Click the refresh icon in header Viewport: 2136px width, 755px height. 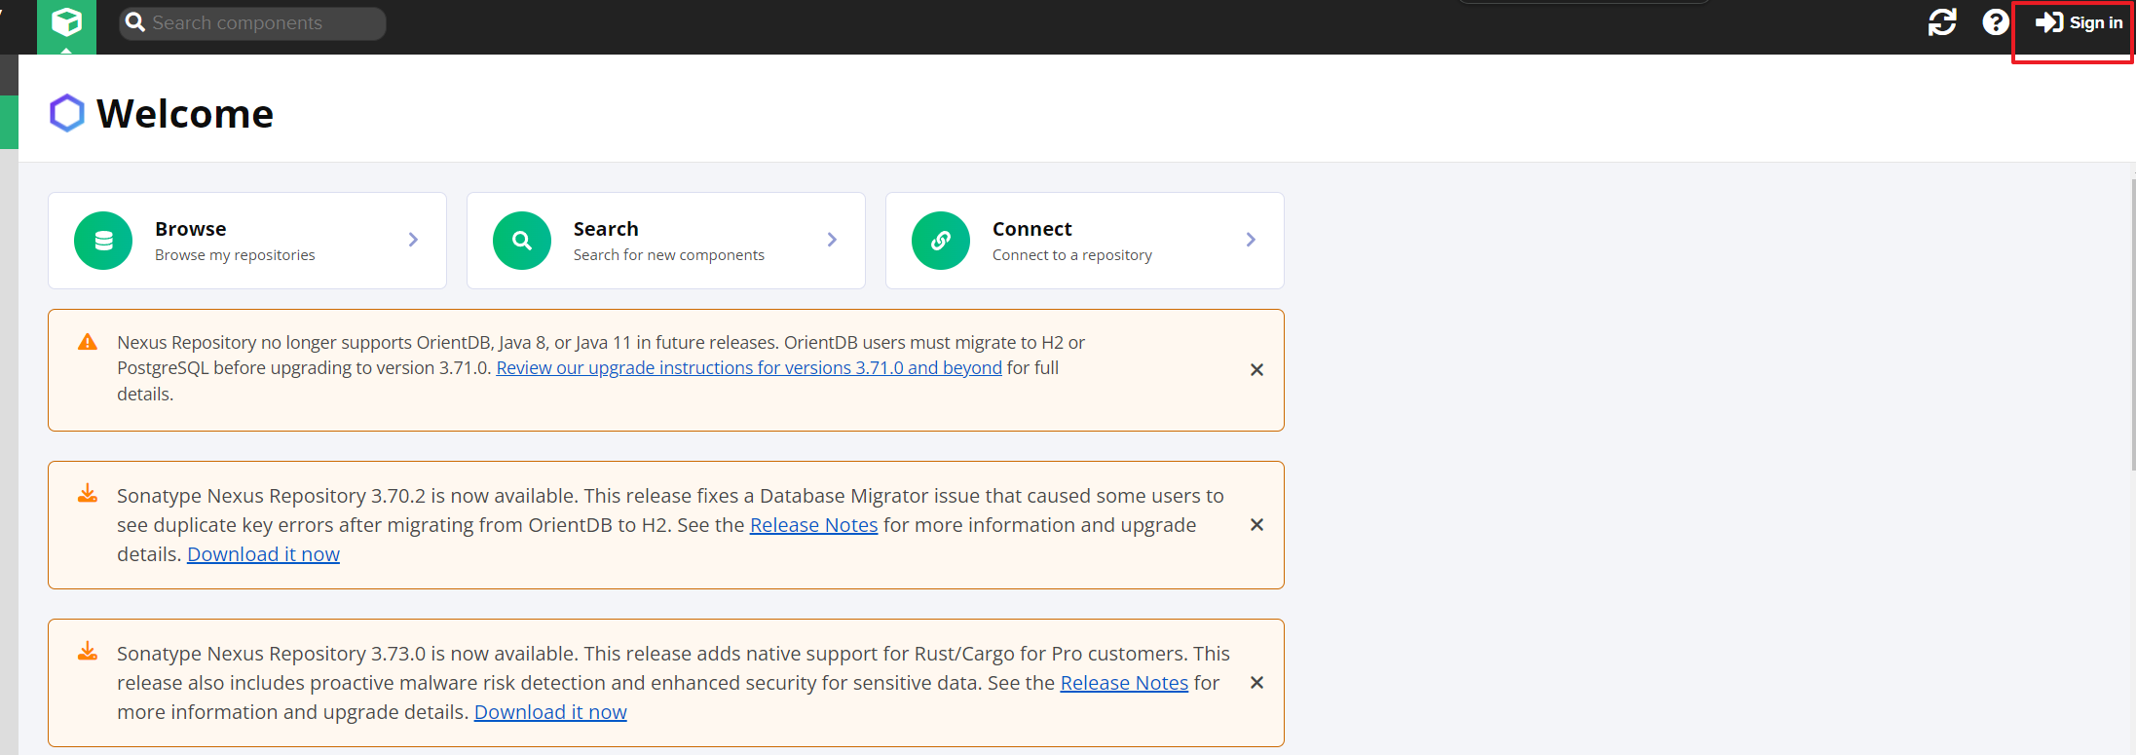click(1941, 22)
